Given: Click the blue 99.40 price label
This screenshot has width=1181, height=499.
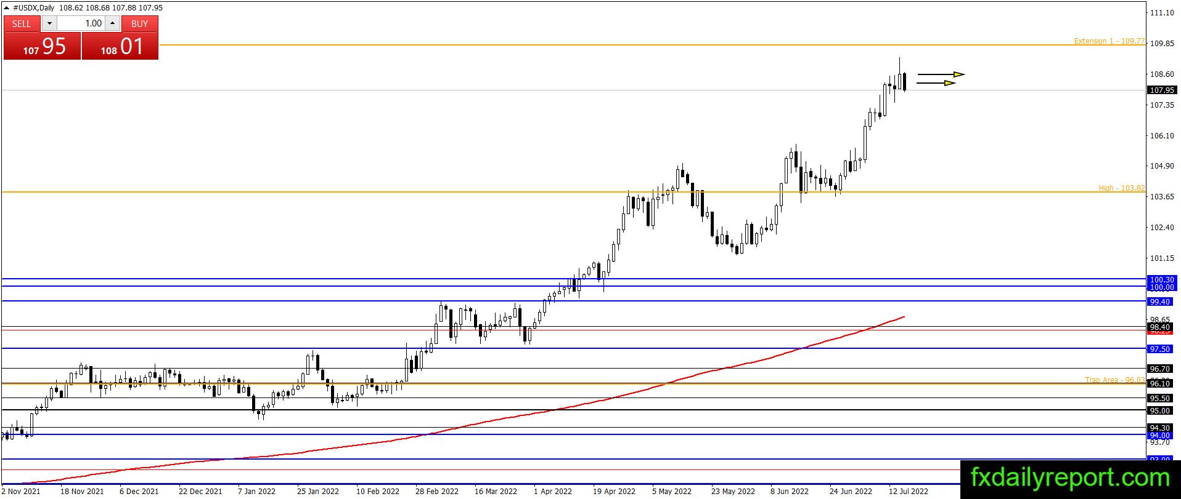Looking at the screenshot, I should click(x=1160, y=301).
